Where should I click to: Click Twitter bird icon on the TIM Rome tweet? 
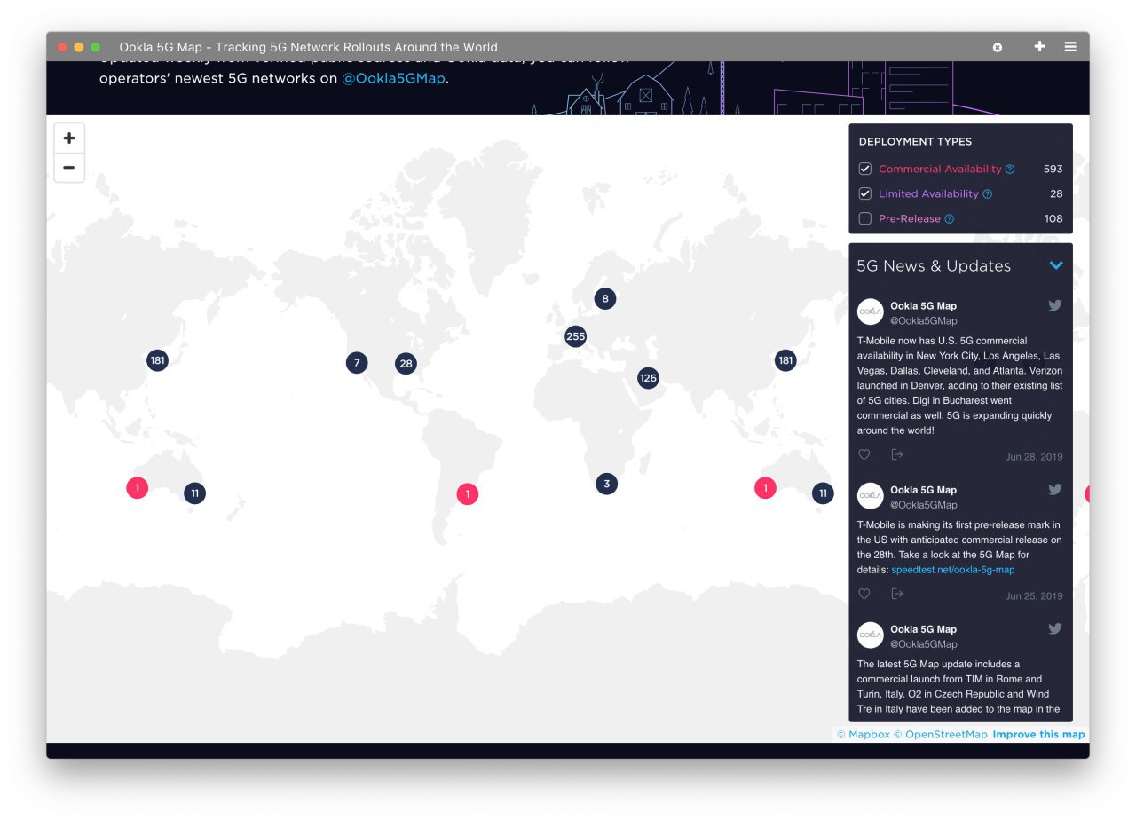[x=1055, y=628]
